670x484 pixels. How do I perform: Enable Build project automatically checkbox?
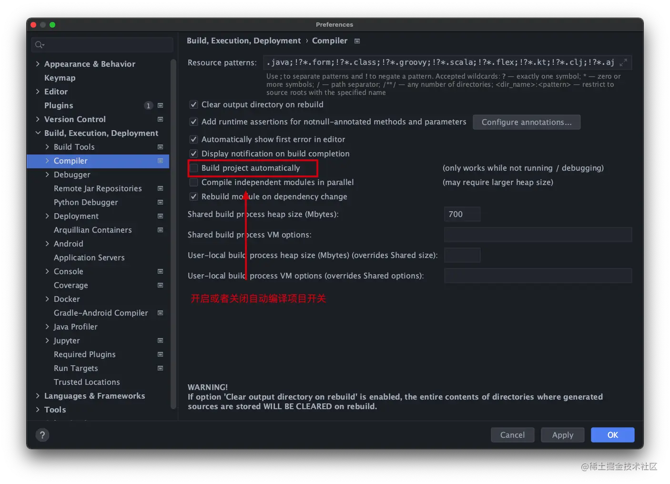click(x=193, y=168)
